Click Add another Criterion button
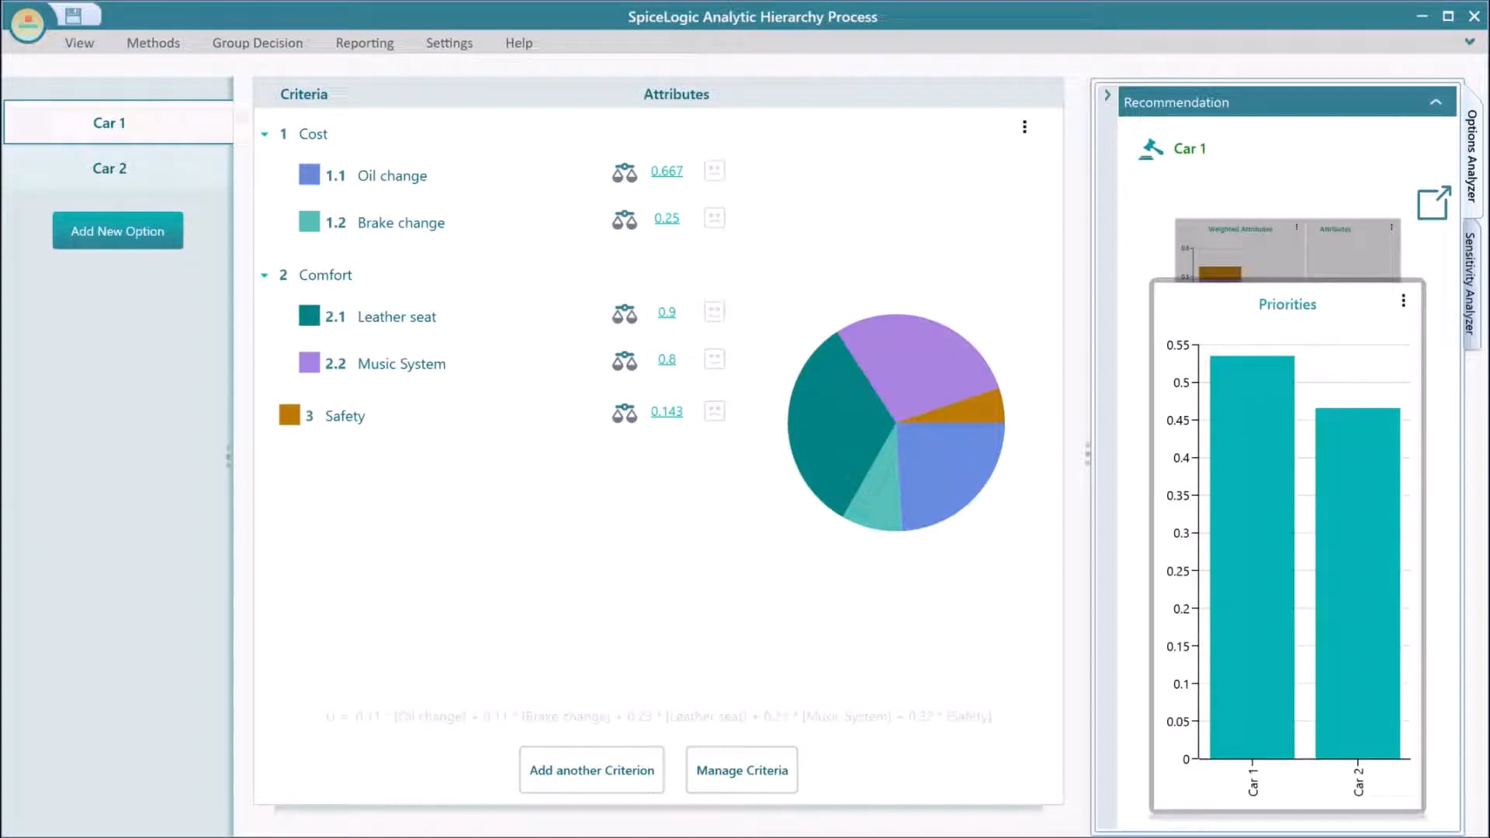This screenshot has width=1490, height=838. click(592, 770)
